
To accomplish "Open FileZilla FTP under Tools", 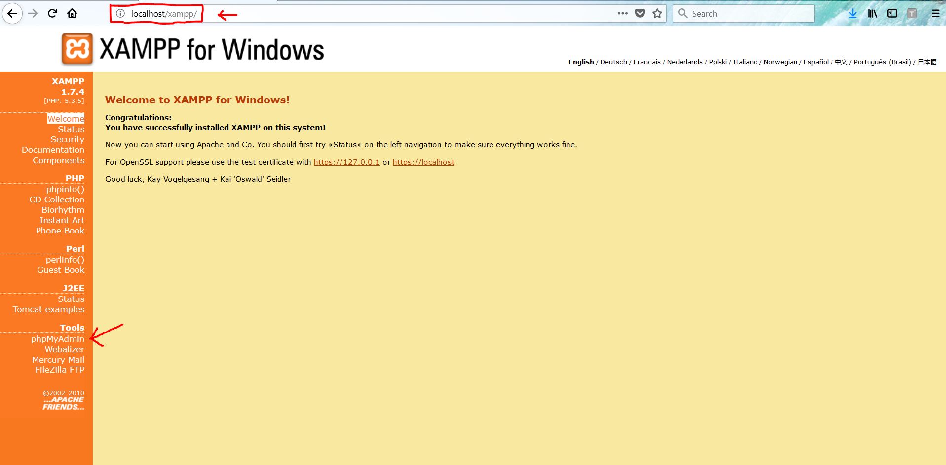I will coord(60,370).
